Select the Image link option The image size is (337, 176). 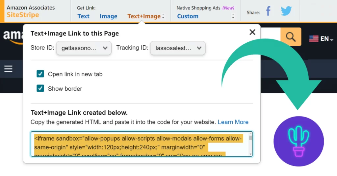tap(108, 16)
